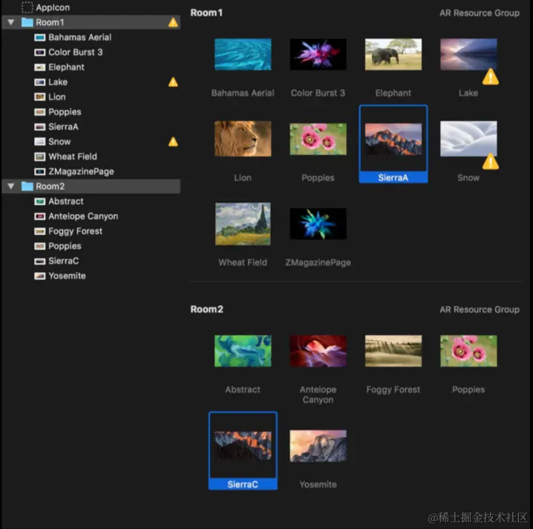Click Color Burst 3 image icon in sidebar
Screen dimensions: 533x529
pos(40,53)
